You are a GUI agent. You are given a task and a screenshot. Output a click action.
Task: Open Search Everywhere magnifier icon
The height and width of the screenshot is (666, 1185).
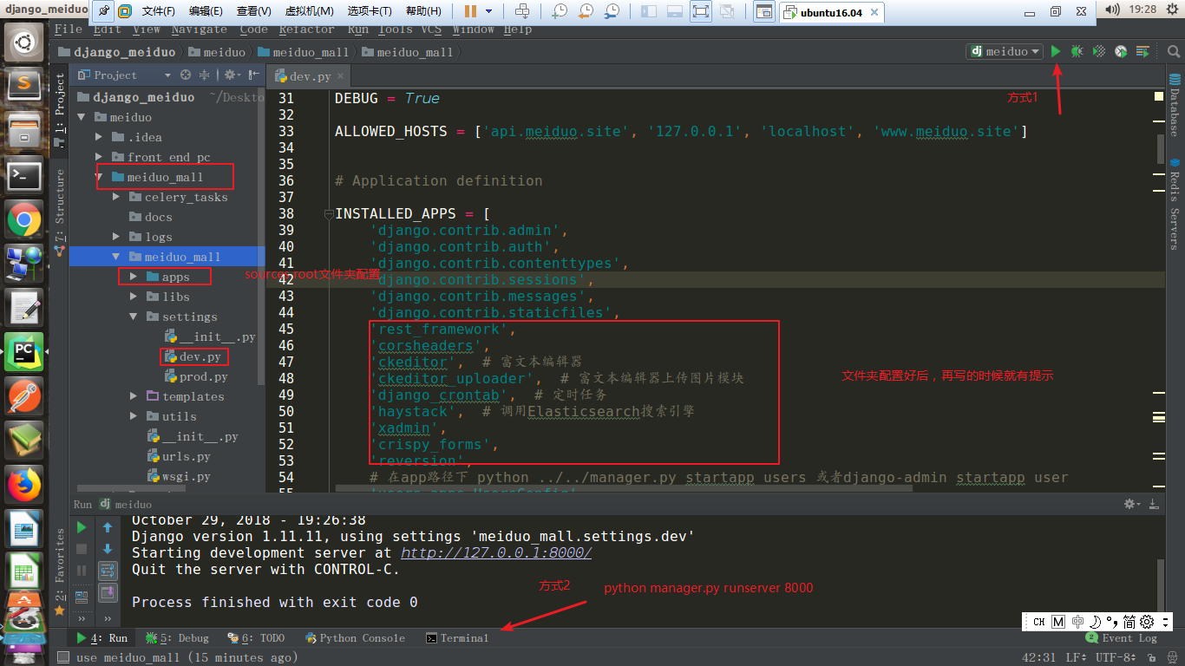(x=1175, y=52)
